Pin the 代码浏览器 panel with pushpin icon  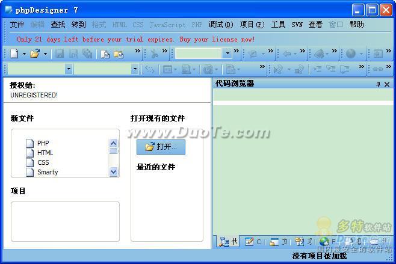pos(378,84)
